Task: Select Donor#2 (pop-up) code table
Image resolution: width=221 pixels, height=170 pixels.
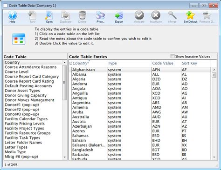Action: [x=33, y=110]
